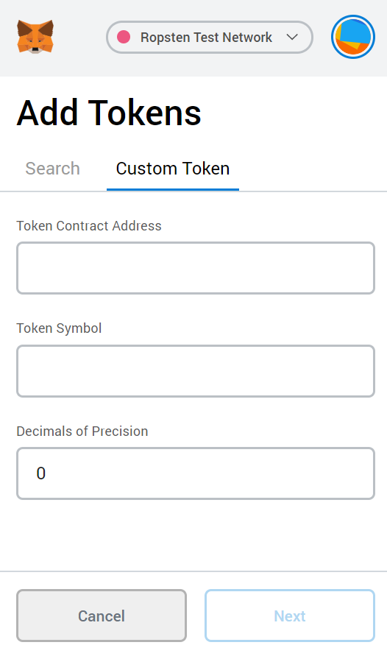Click the Cancel button
Image resolution: width=387 pixels, height=659 pixels.
(102, 616)
